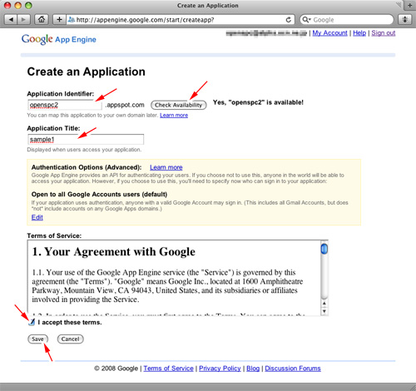Open the Help link

coord(359,33)
